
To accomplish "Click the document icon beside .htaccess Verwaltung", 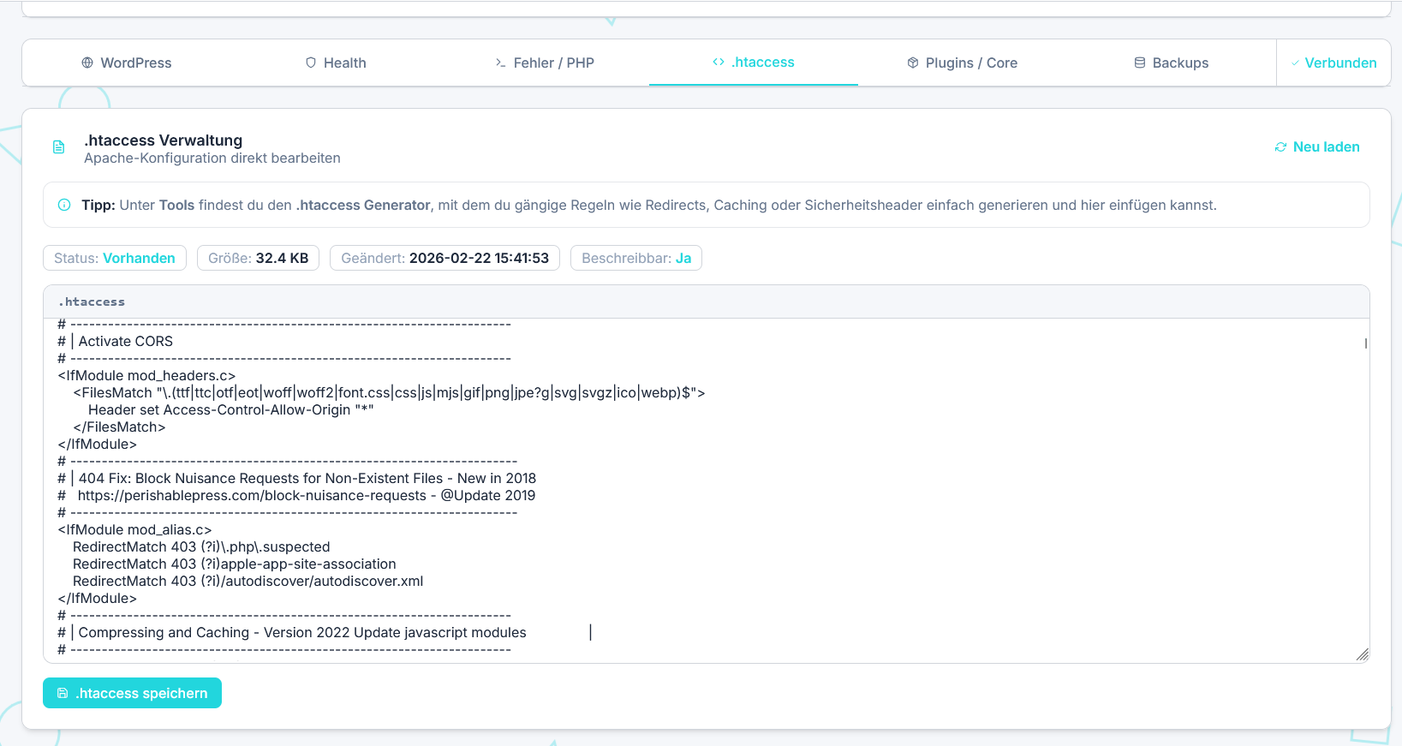I will 59,147.
